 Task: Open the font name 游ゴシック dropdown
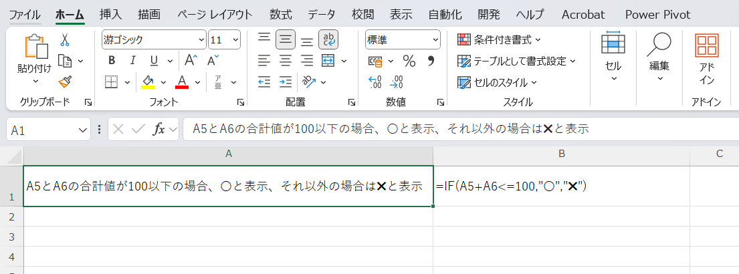[201, 39]
